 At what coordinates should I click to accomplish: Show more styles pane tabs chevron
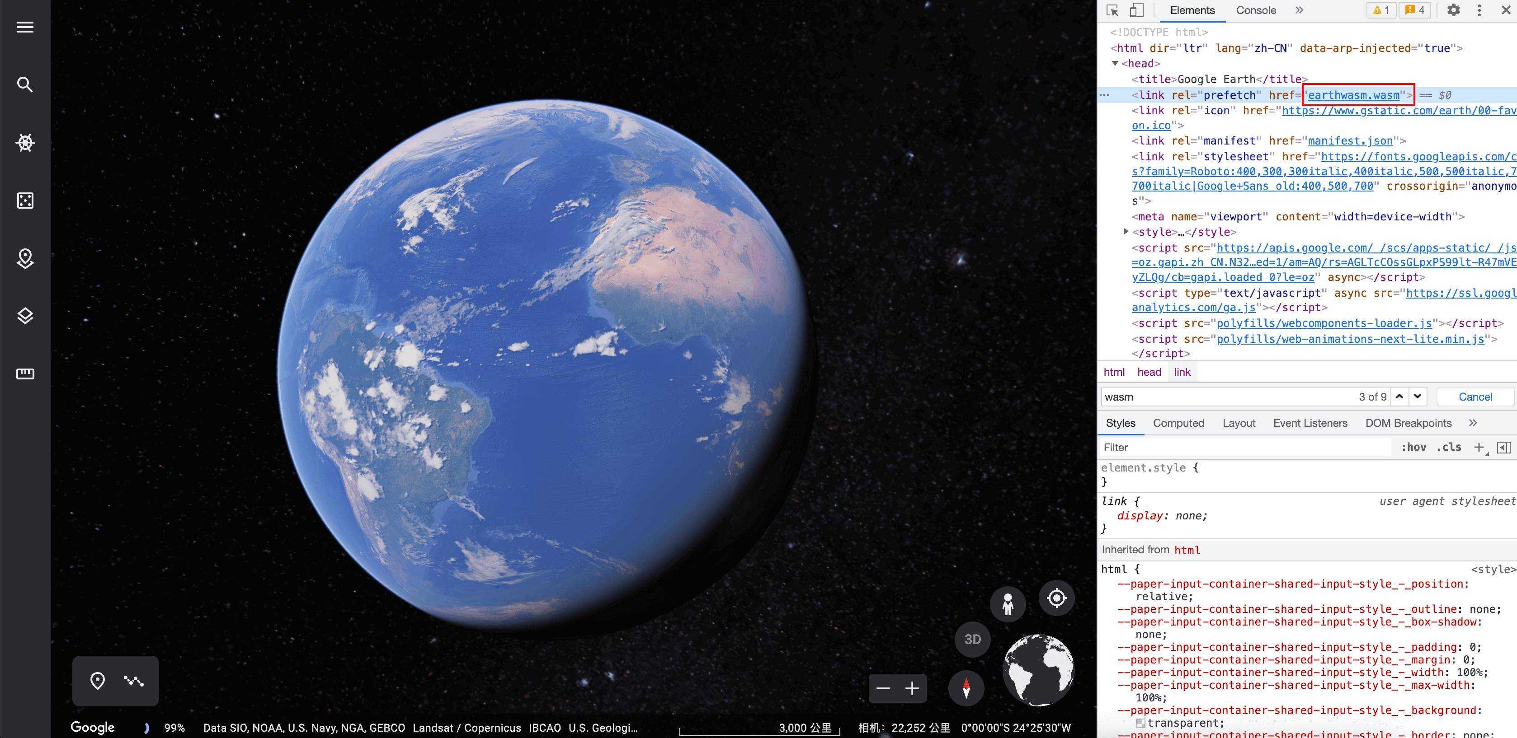pos(1473,423)
